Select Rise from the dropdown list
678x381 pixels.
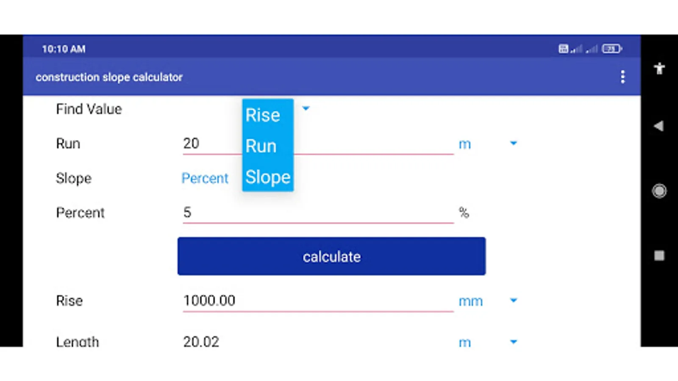263,116
